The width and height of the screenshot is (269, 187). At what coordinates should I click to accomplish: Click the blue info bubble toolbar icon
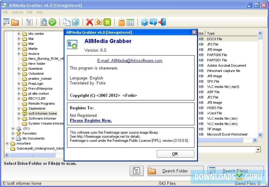tap(153, 22)
